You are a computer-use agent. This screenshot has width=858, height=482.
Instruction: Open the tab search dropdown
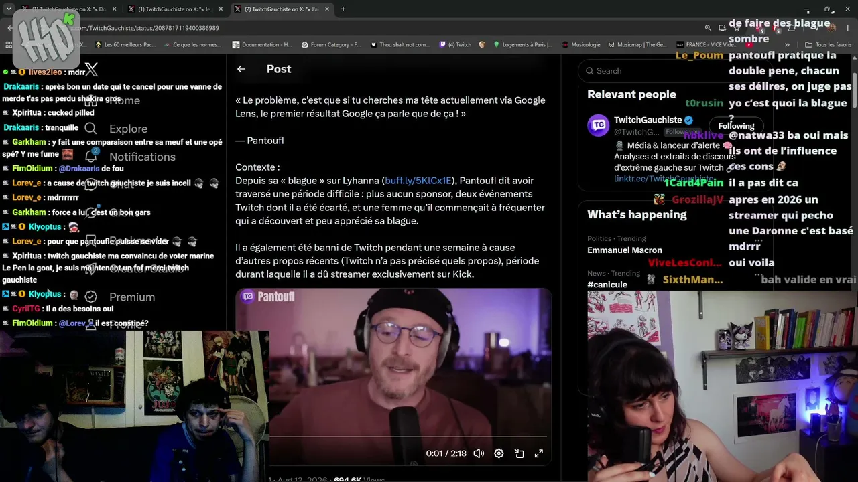tap(9, 9)
